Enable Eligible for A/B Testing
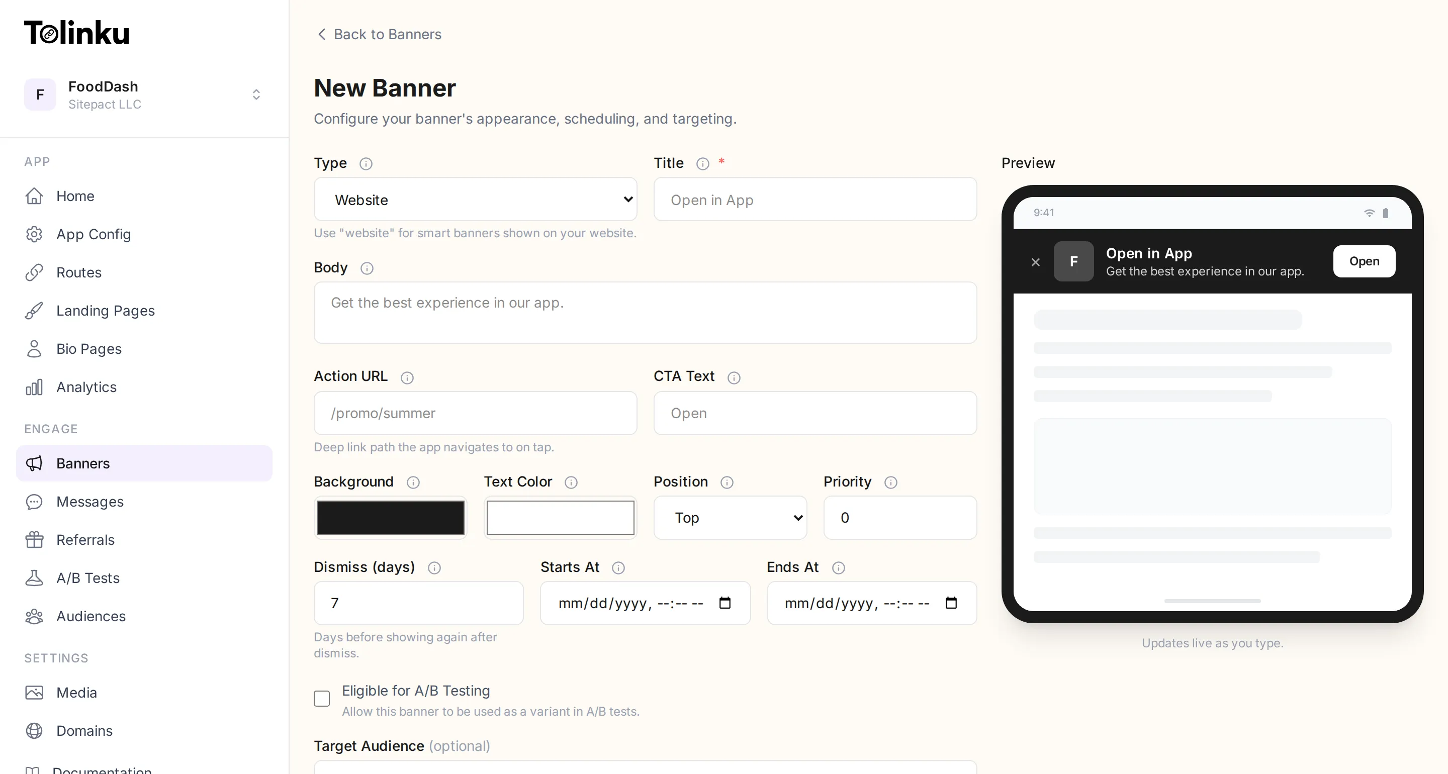 [321, 699]
